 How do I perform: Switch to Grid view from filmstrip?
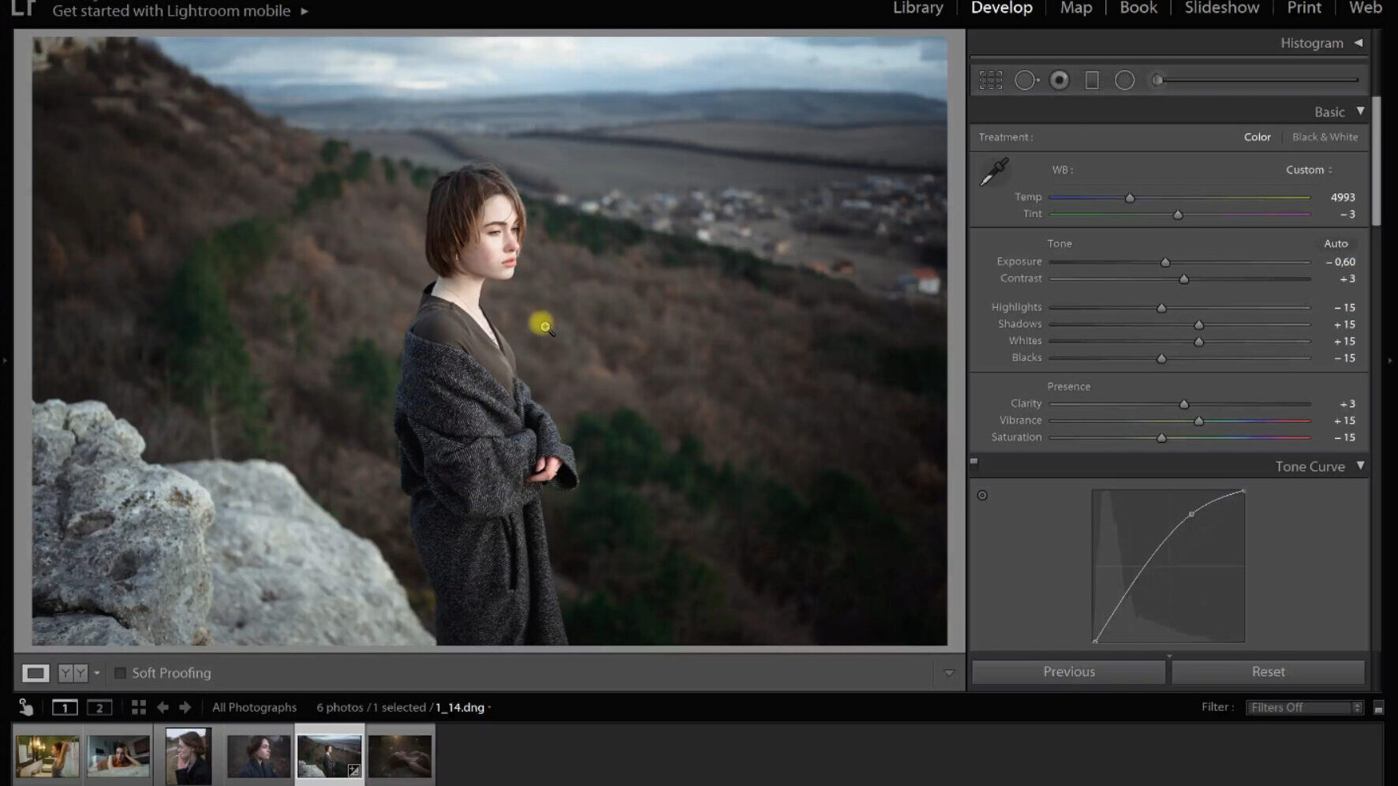[x=139, y=708]
